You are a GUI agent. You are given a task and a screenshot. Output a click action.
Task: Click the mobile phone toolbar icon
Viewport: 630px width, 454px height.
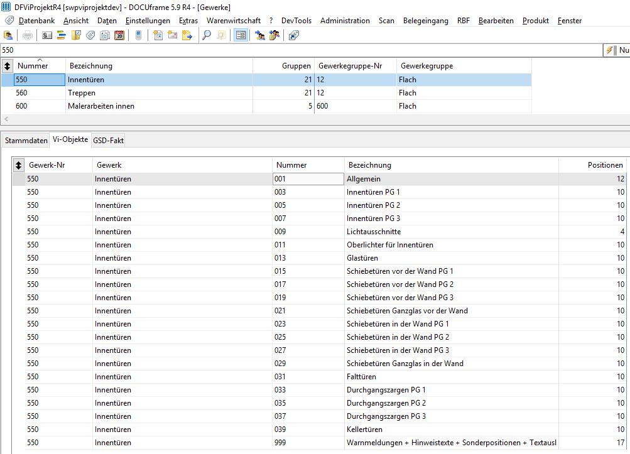click(x=139, y=35)
